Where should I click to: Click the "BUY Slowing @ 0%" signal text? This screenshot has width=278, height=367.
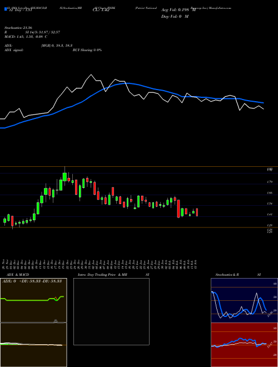(87, 50)
